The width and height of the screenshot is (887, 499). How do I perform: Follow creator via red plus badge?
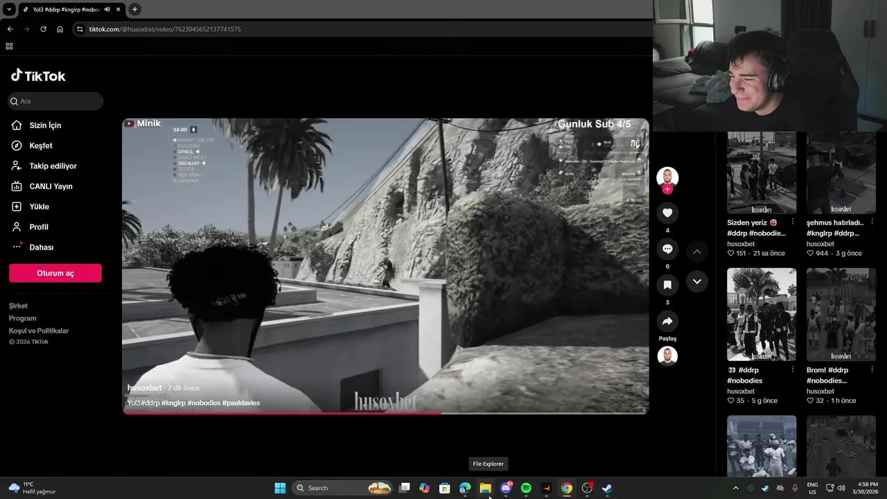coord(667,189)
